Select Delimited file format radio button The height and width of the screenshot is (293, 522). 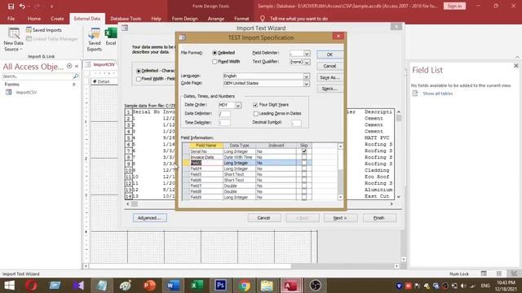click(215, 53)
